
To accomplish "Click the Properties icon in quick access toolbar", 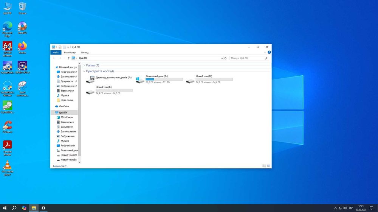I will (60, 47).
